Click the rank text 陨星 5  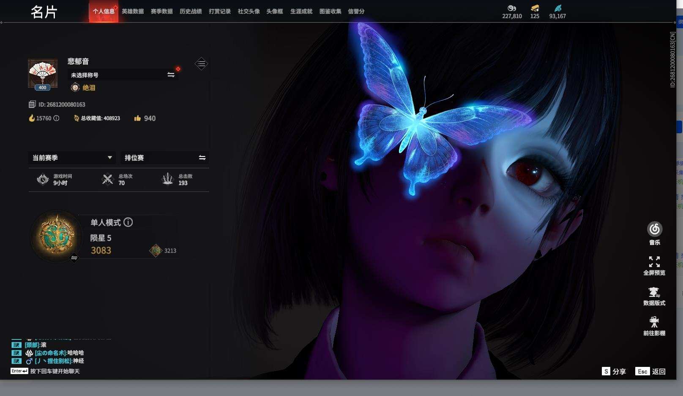[x=101, y=238]
